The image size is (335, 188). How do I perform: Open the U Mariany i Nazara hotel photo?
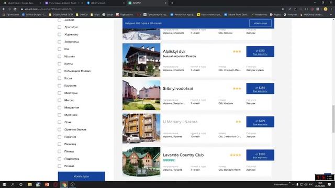141,128
